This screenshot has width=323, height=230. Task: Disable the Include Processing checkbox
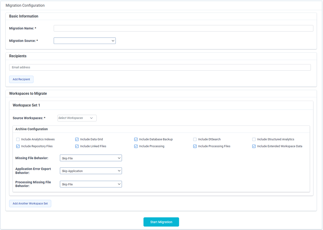(136, 146)
